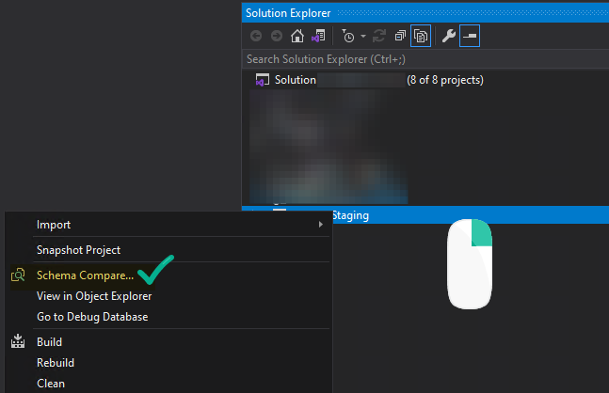Click Build in the context menu
This screenshot has width=609, height=393.
[168, 342]
